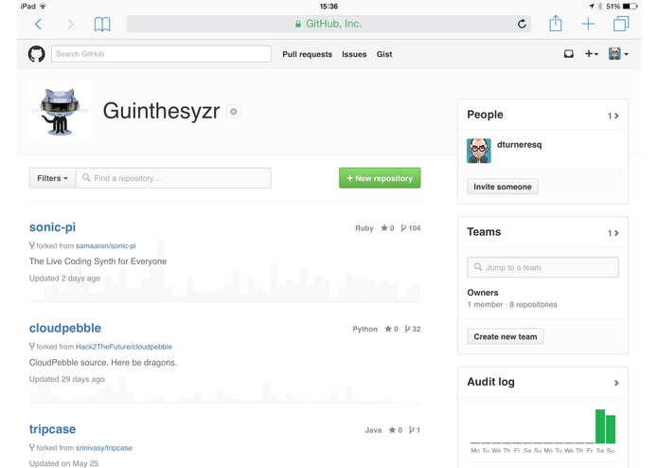Open the Teams heading
The height and width of the screenshot is (468, 658).
point(484,232)
